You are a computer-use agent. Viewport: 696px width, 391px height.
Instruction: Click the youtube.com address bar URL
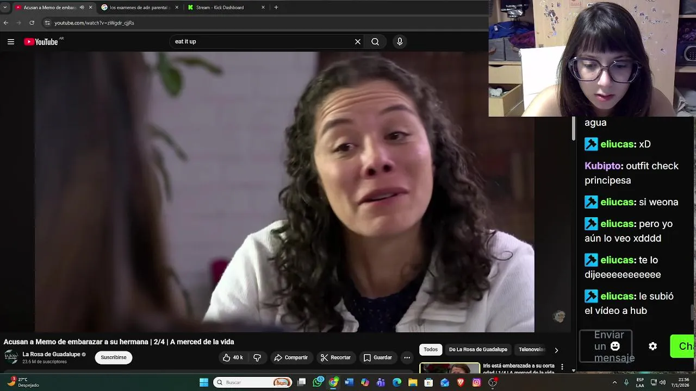pyautogui.click(x=94, y=23)
